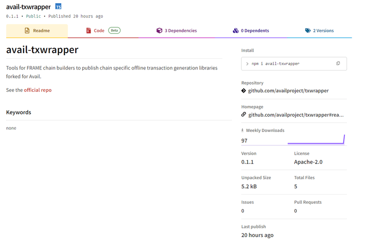Select the Pull Requests count 0
370x242 pixels.
295,211
